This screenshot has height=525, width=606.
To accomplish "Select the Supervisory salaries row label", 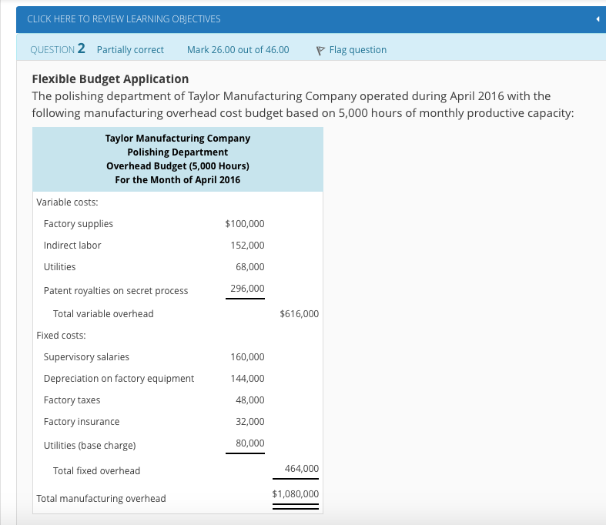I will [x=86, y=357].
